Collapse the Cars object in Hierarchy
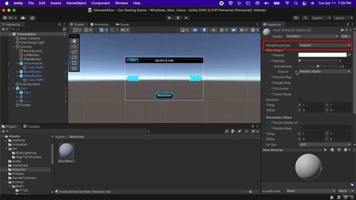The image size is (356, 200). click(13, 88)
